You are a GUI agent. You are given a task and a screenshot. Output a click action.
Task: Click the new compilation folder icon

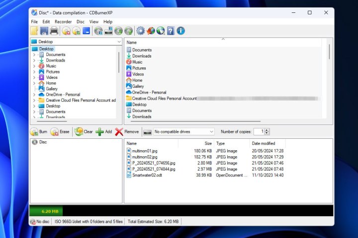point(34,31)
